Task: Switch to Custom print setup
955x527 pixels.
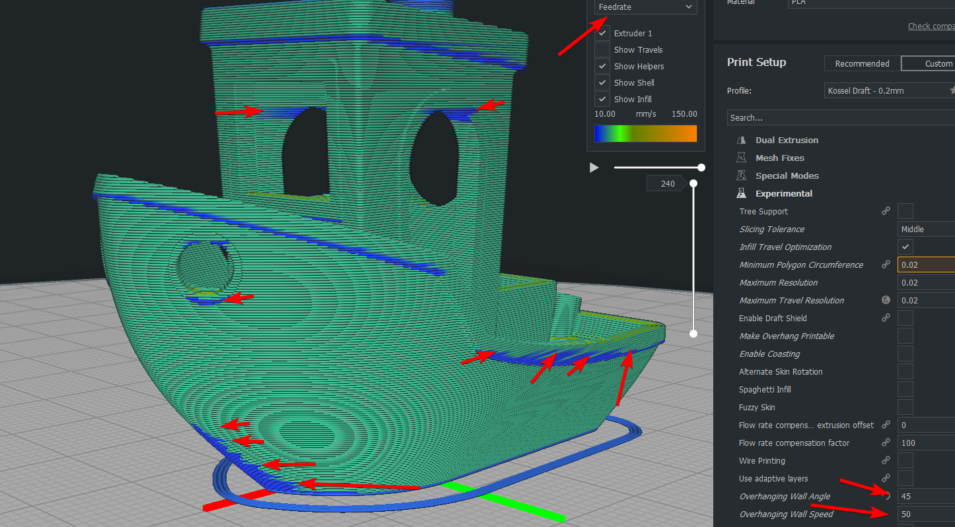Action: [x=929, y=64]
